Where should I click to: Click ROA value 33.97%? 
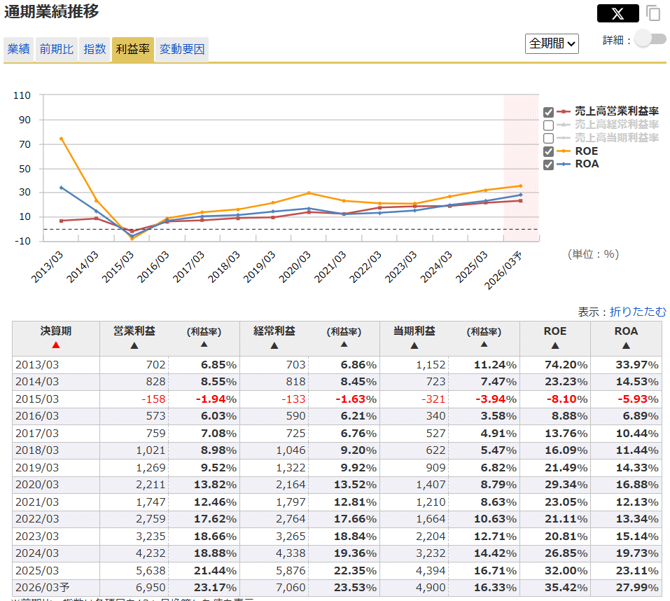(x=636, y=365)
